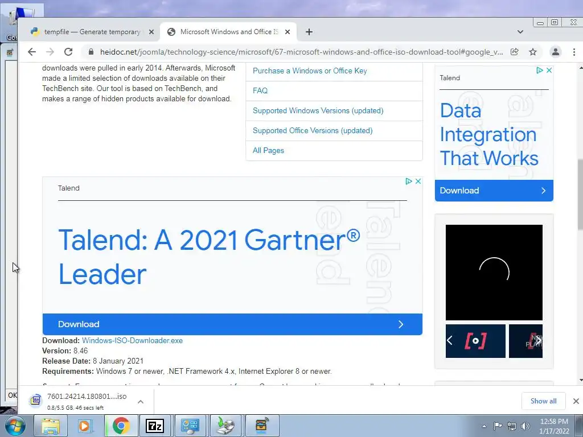Image resolution: width=583 pixels, height=437 pixels.
Task: Open the disk download installer taskbar icon
Action: (225, 426)
